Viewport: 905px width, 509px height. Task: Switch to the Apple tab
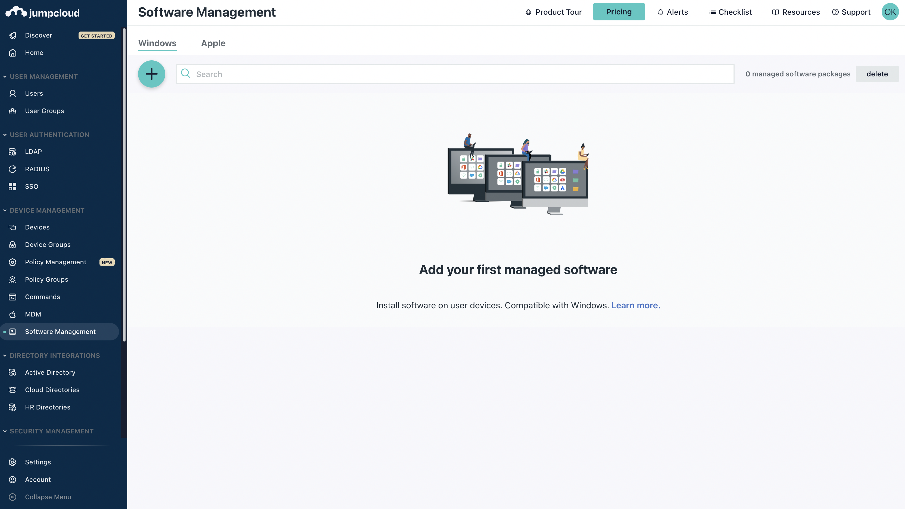tap(213, 43)
